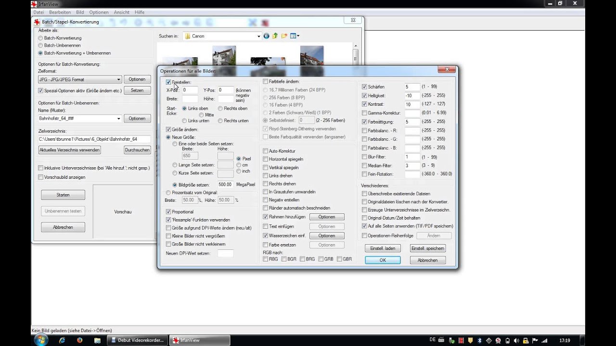
Task: Launch Firefox from taskbar
Action: (79, 340)
